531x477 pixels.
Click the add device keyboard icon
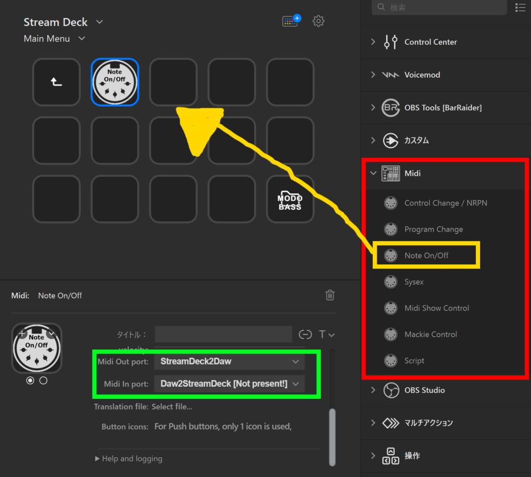click(291, 21)
